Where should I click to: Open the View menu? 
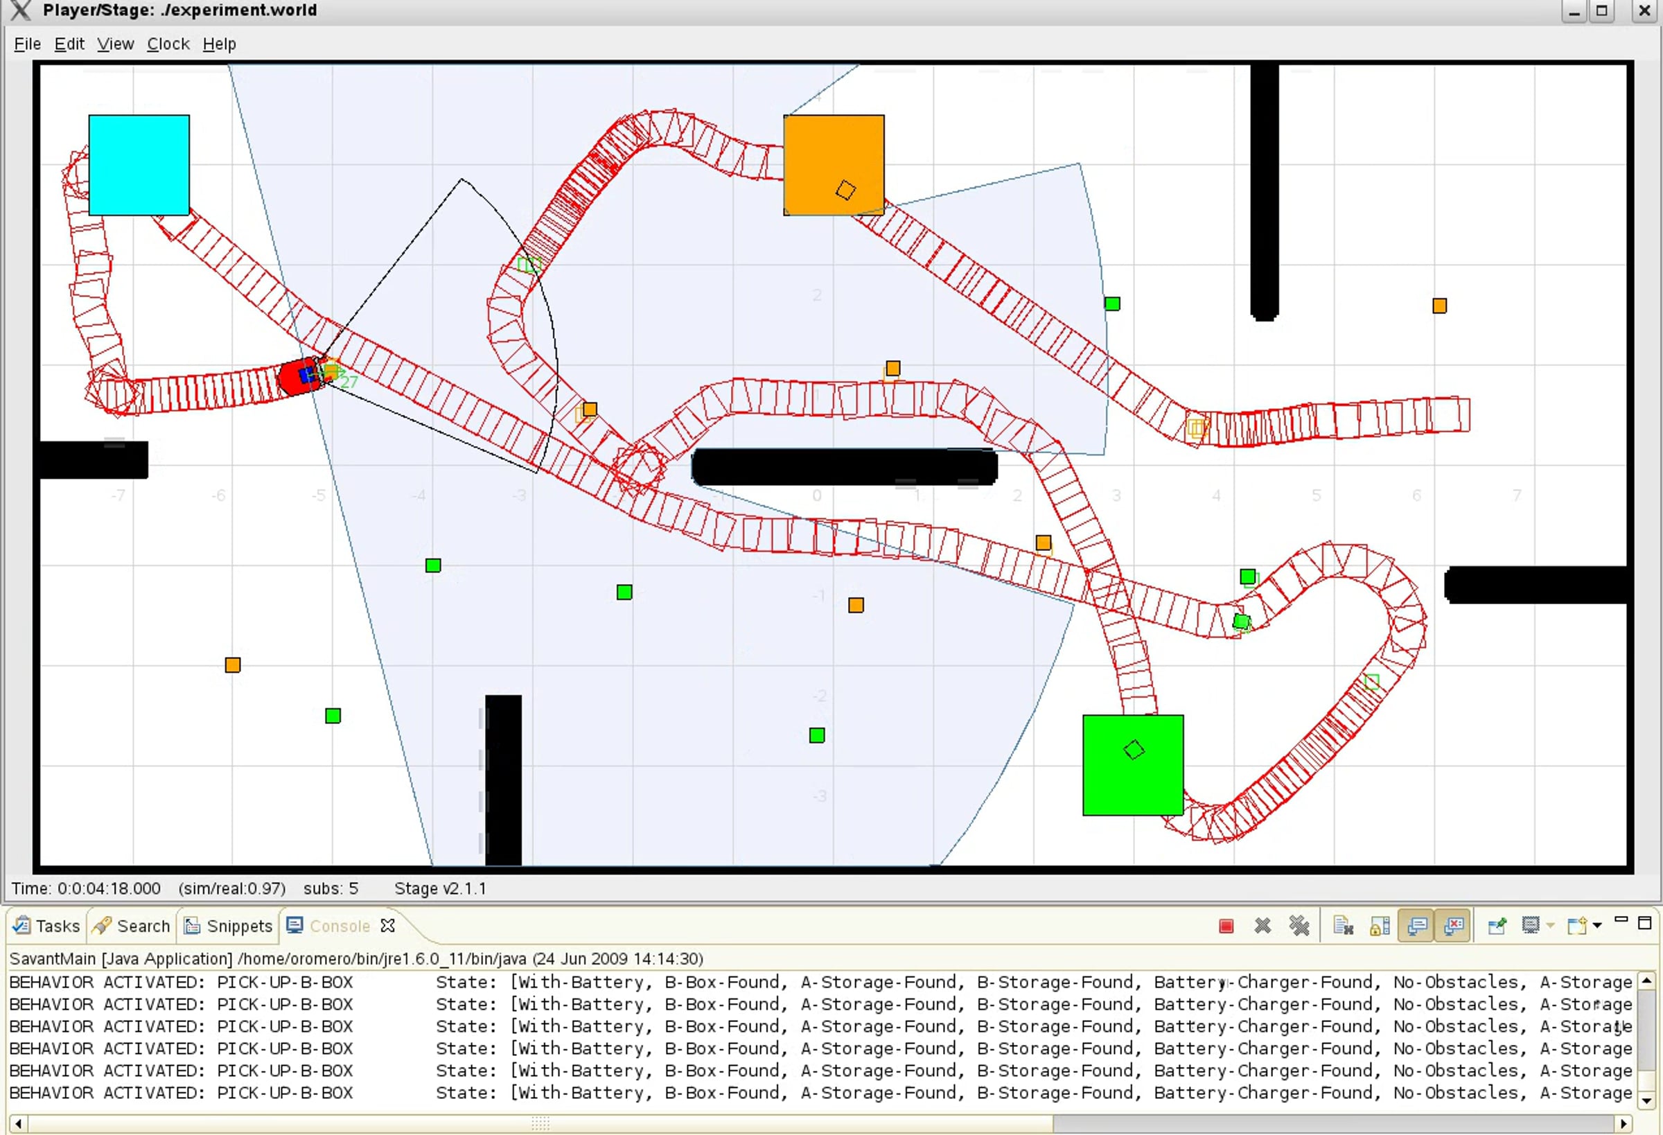115,44
